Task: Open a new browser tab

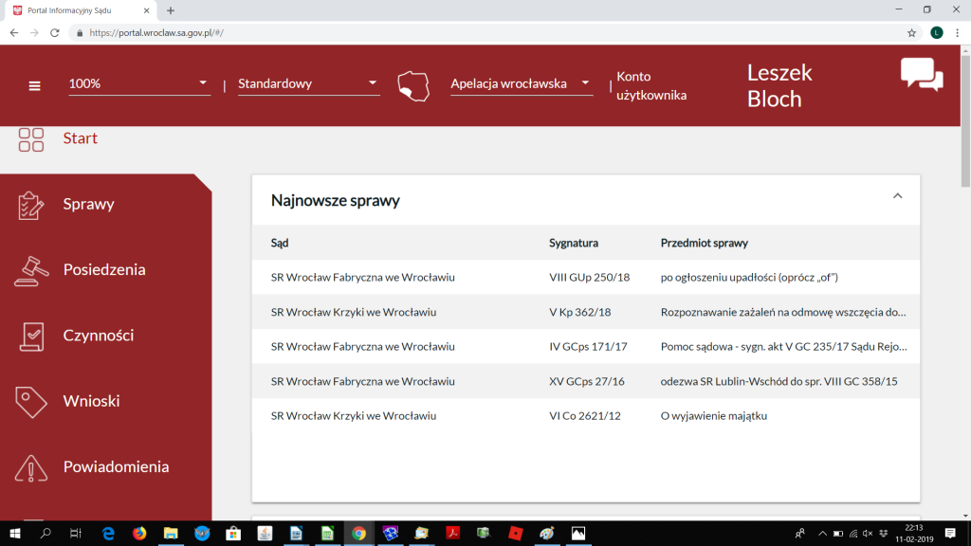Action: (x=171, y=10)
